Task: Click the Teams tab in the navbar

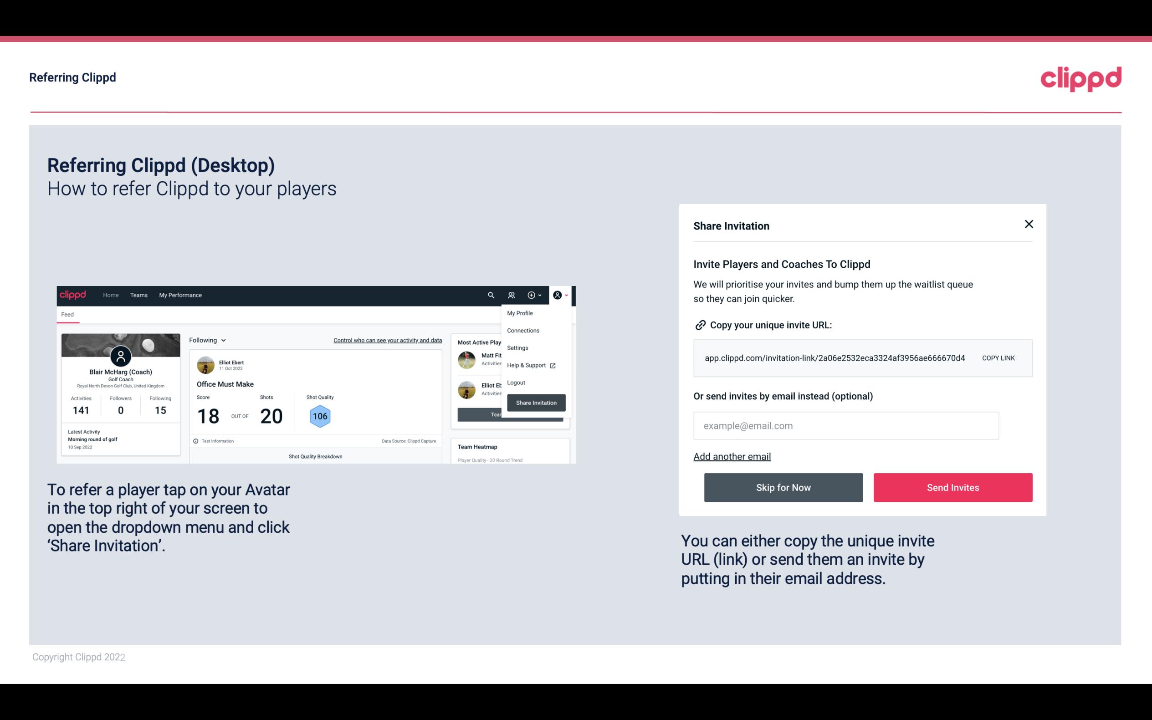Action: [x=138, y=295]
